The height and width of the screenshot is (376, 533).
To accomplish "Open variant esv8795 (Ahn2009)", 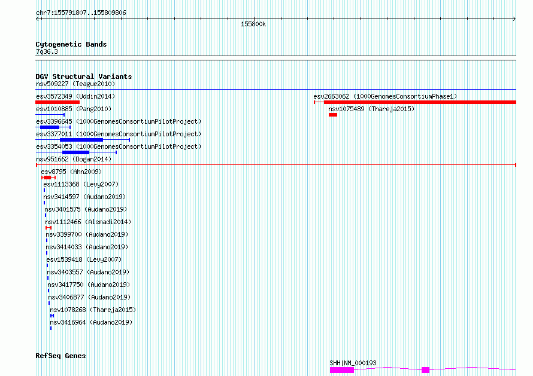I will coord(71,172).
